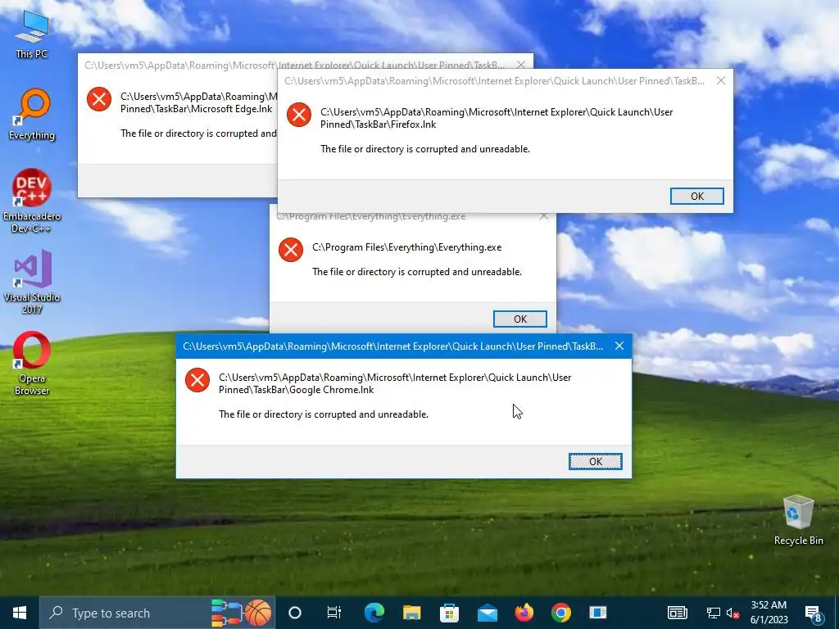This screenshot has height=629, width=839.
Task: Open the News and interests tray icon
Action: 678,613
